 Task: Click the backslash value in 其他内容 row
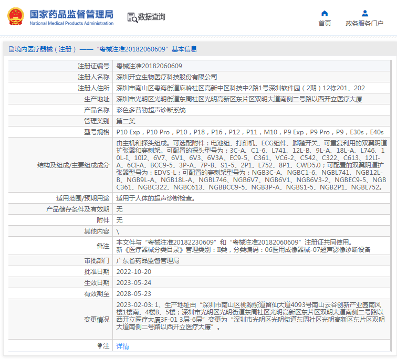tap(118, 231)
